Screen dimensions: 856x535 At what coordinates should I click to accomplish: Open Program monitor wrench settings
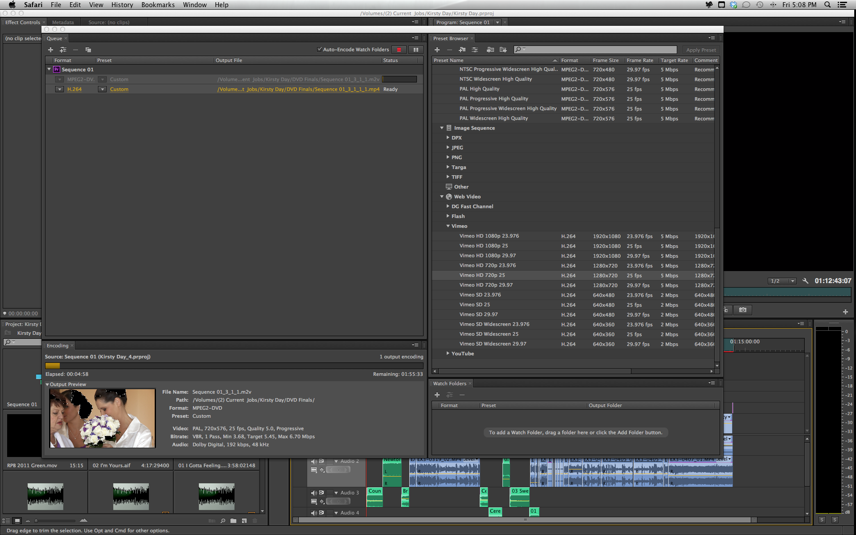(x=805, y=281)
